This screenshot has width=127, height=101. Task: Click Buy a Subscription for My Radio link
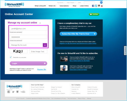(x=80, y=61)
